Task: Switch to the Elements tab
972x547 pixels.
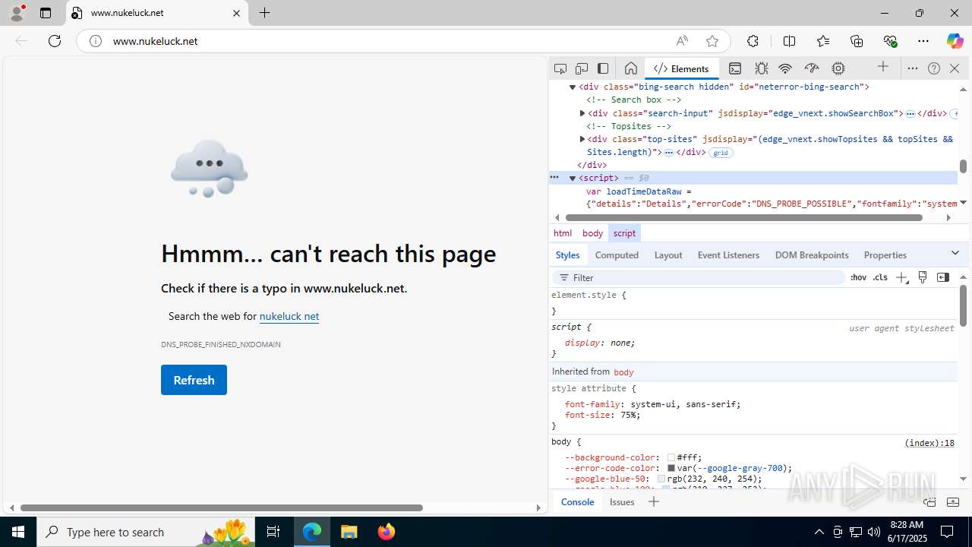Action: coord(681,68)
